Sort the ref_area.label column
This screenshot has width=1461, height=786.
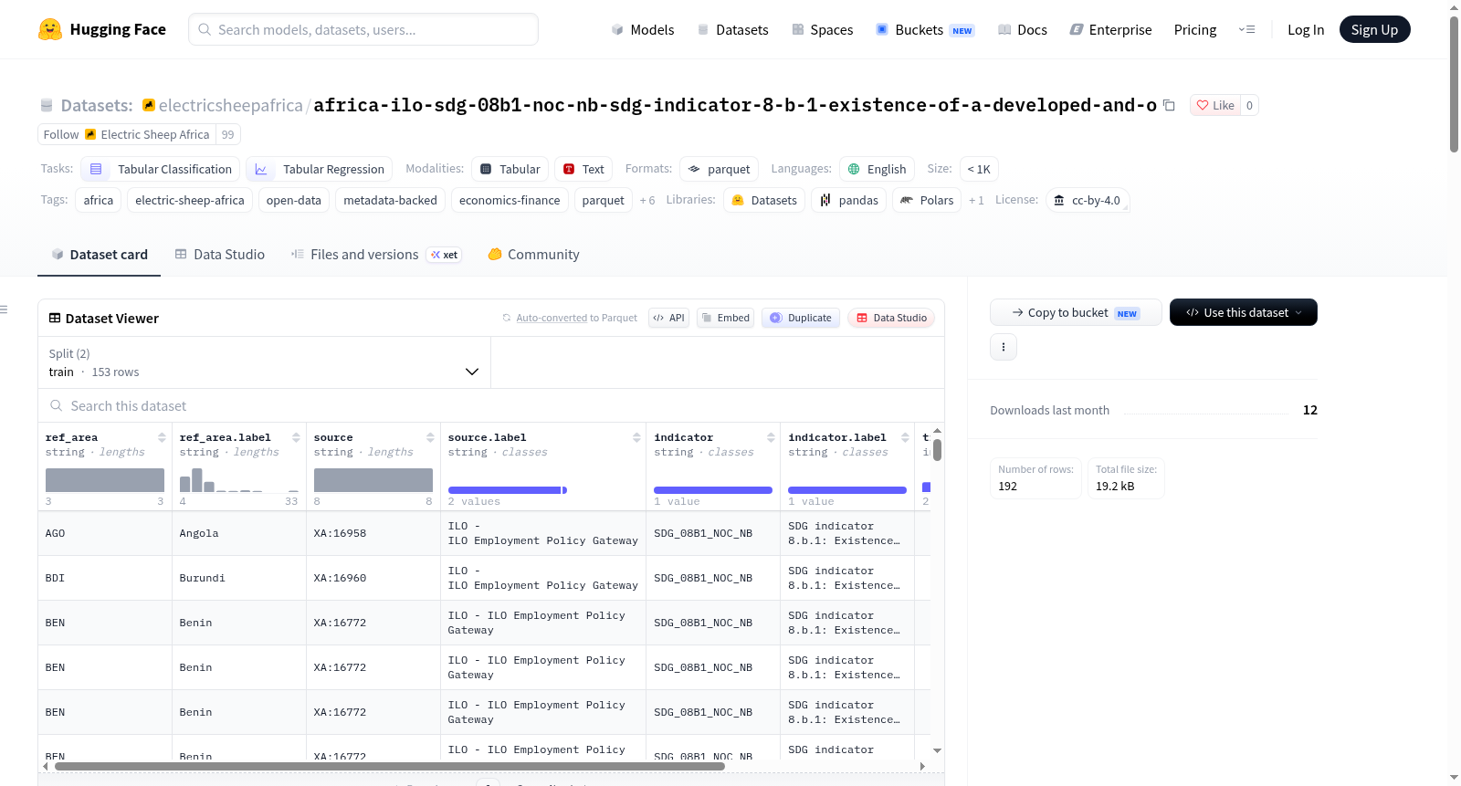[296, 437]
